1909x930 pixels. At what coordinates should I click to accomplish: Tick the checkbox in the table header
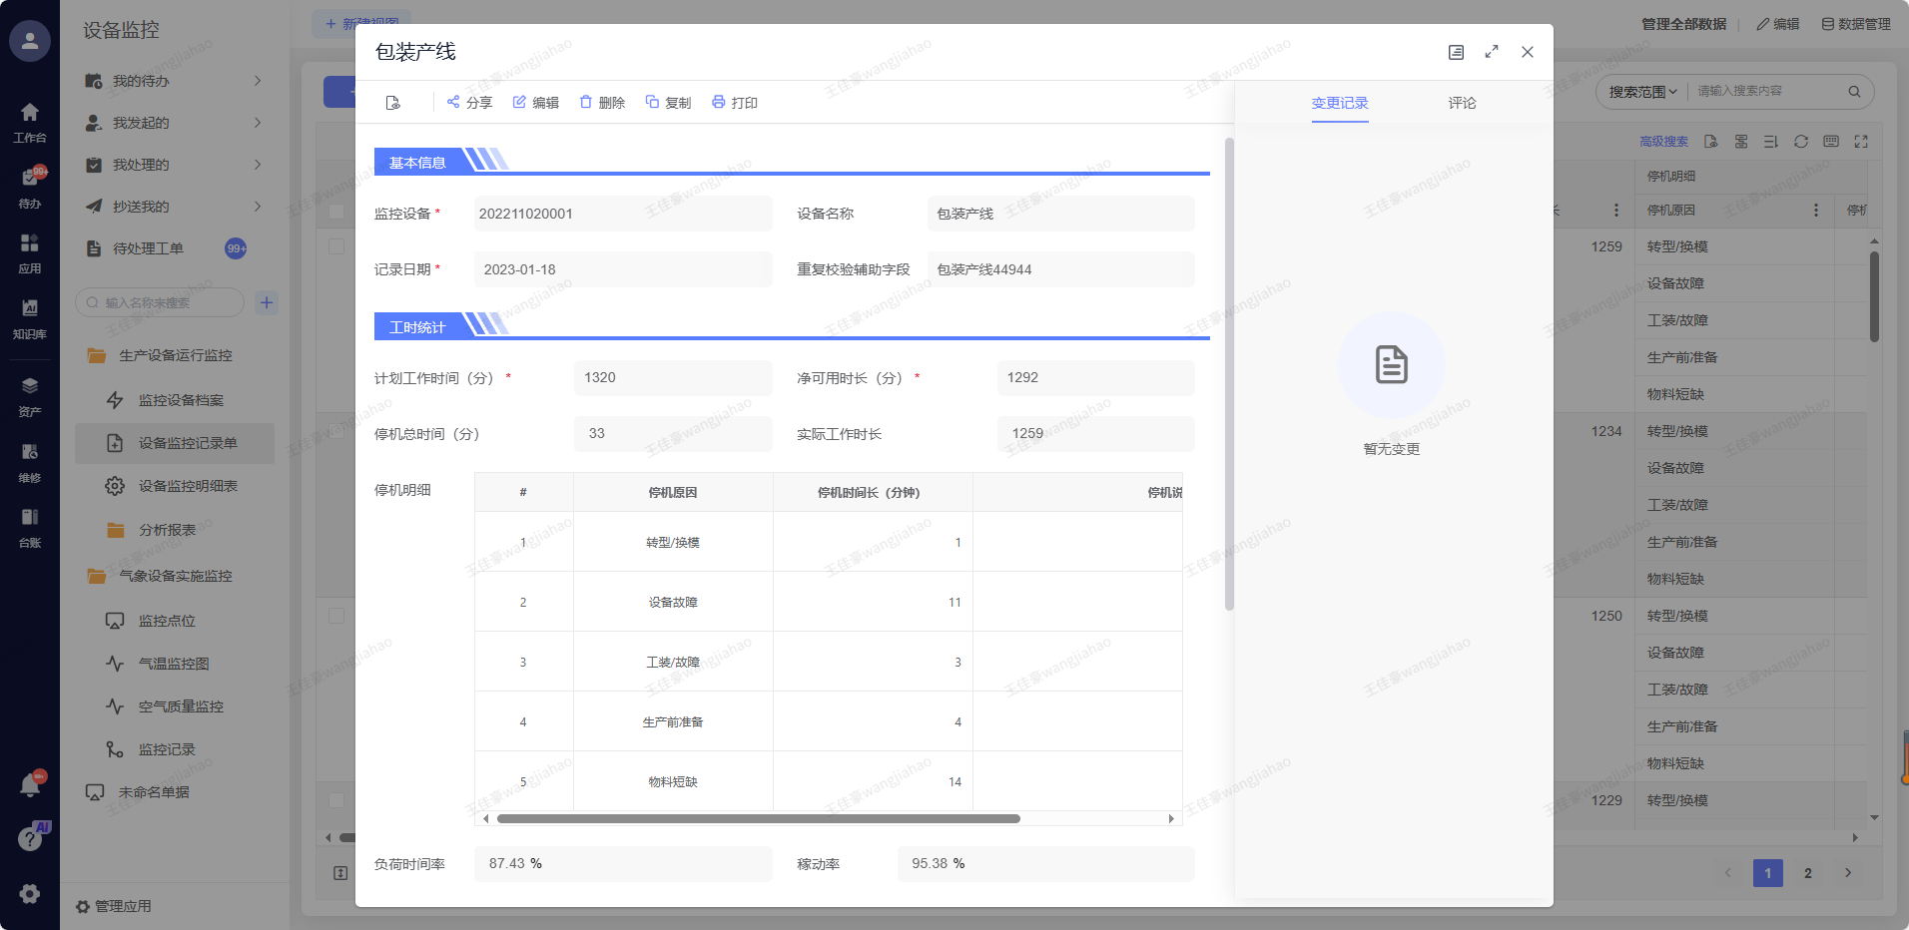336,212
